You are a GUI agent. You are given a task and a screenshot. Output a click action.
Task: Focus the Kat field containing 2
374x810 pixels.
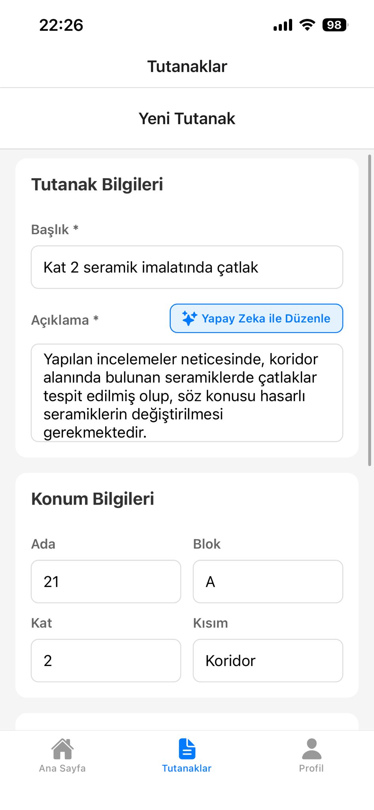point(106,660)
